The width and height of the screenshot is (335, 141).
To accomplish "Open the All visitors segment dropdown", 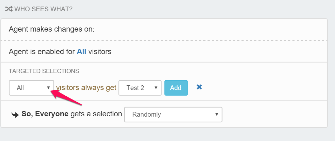I will click(x=31, y=88).
